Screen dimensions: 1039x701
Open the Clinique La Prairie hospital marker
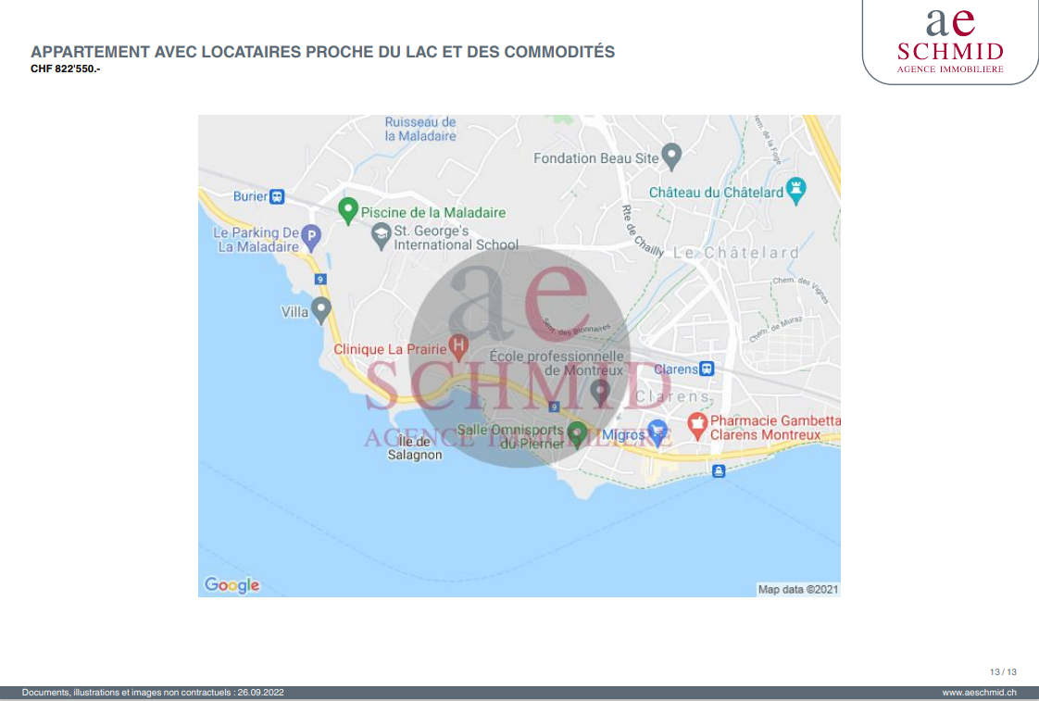point(457,346)
